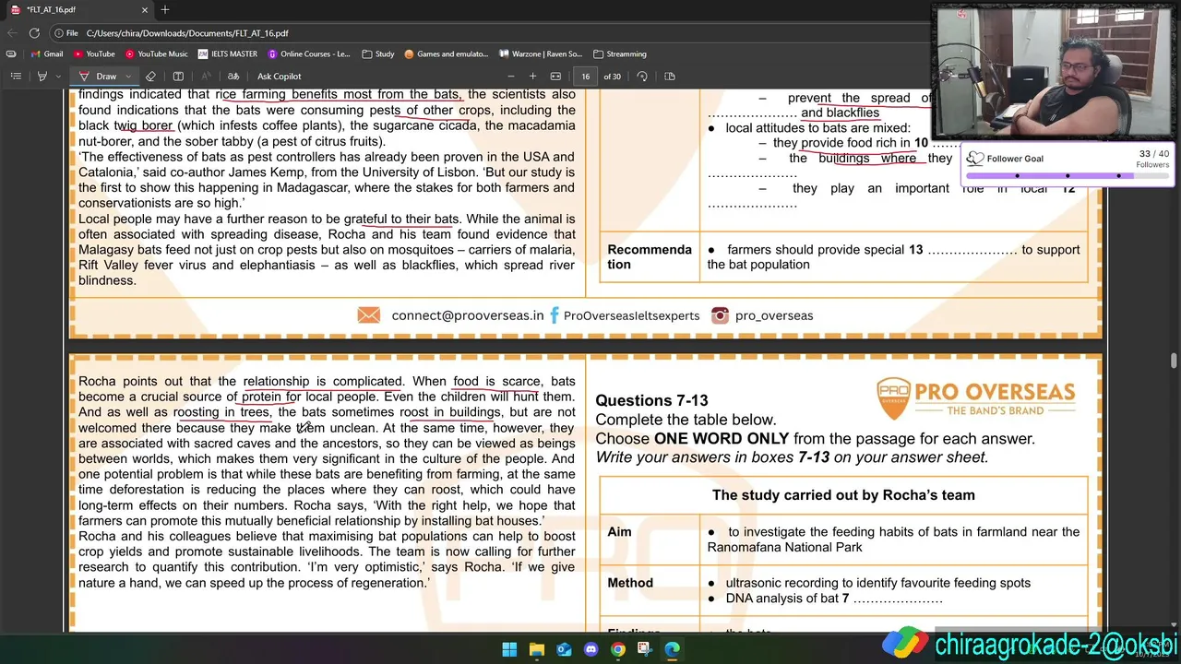Viewport: 1181px width, 664px height.
Task: Click the envelope email icon in page footer
Action: [x=369, y=315]
